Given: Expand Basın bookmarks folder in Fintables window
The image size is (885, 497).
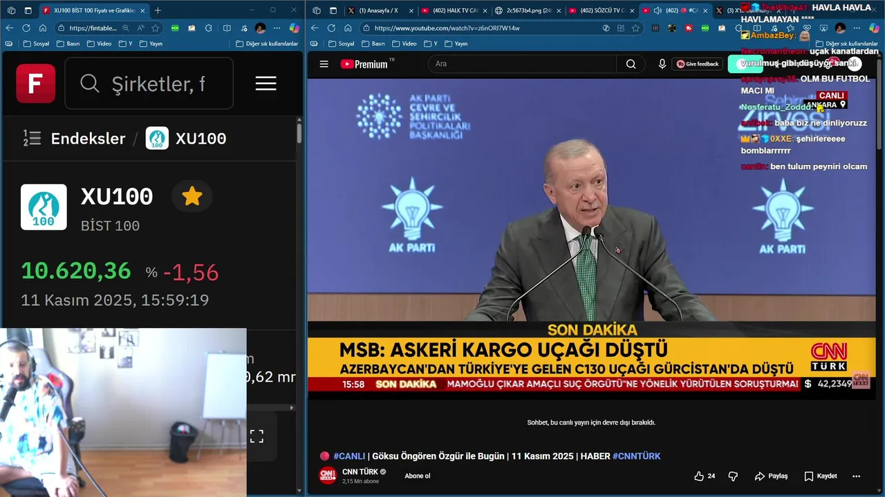Looking at the screenshot, I should pos(68,43).
